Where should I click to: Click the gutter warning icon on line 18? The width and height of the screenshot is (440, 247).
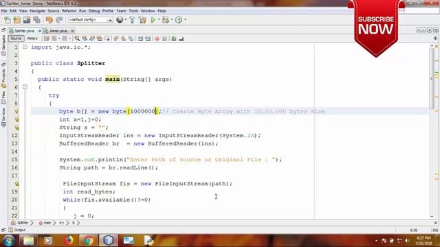[x=16, y=184]
